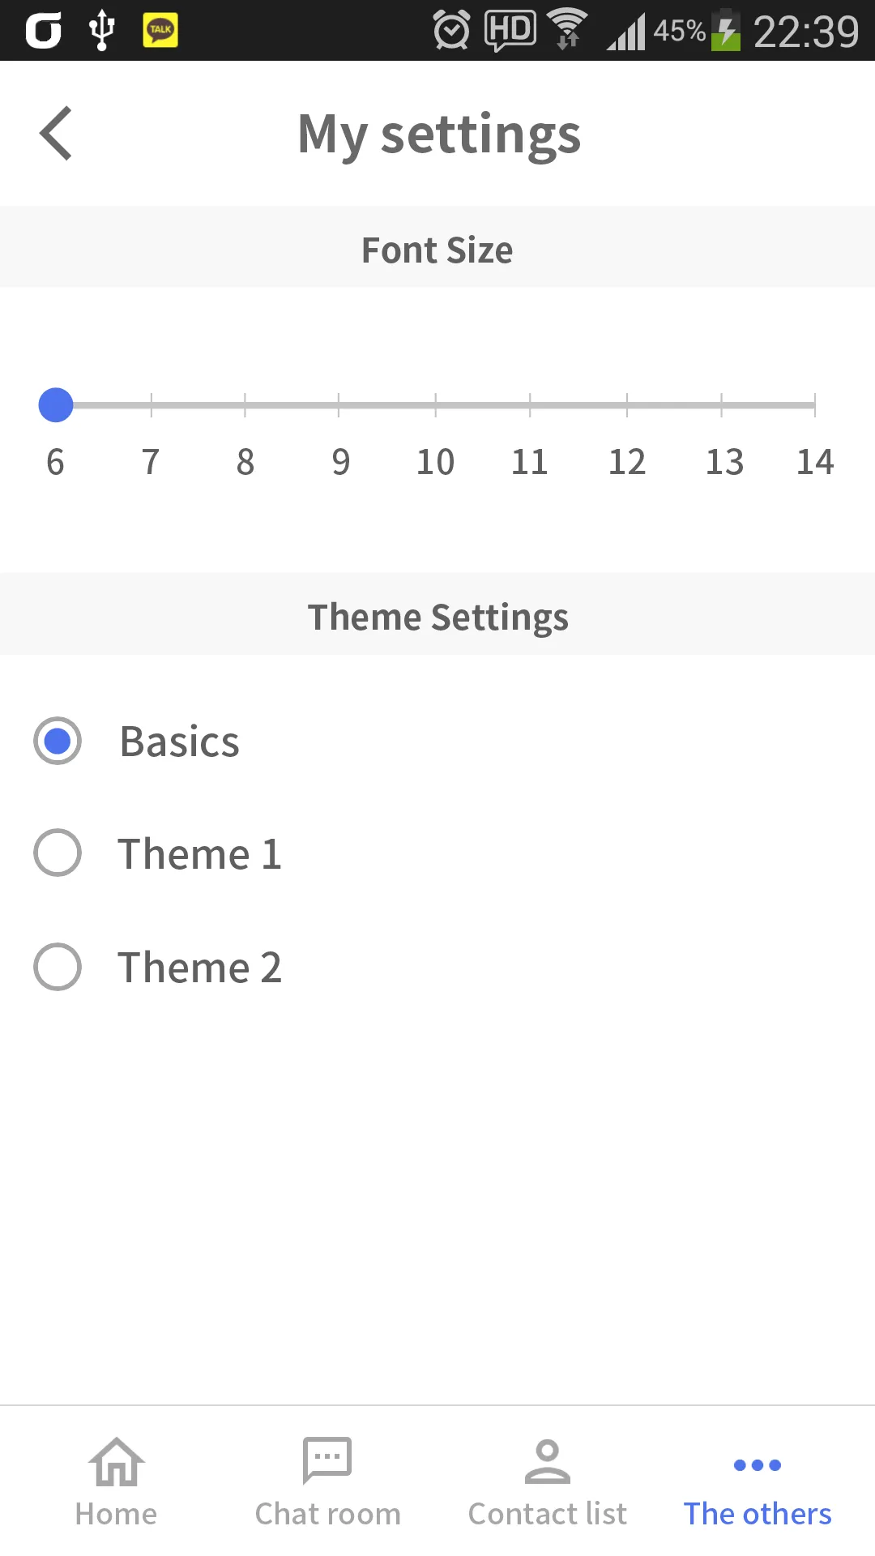Tap the KakaoTalk notification icon
Viewport: 875px width, 1556px height.
[160, 31]
